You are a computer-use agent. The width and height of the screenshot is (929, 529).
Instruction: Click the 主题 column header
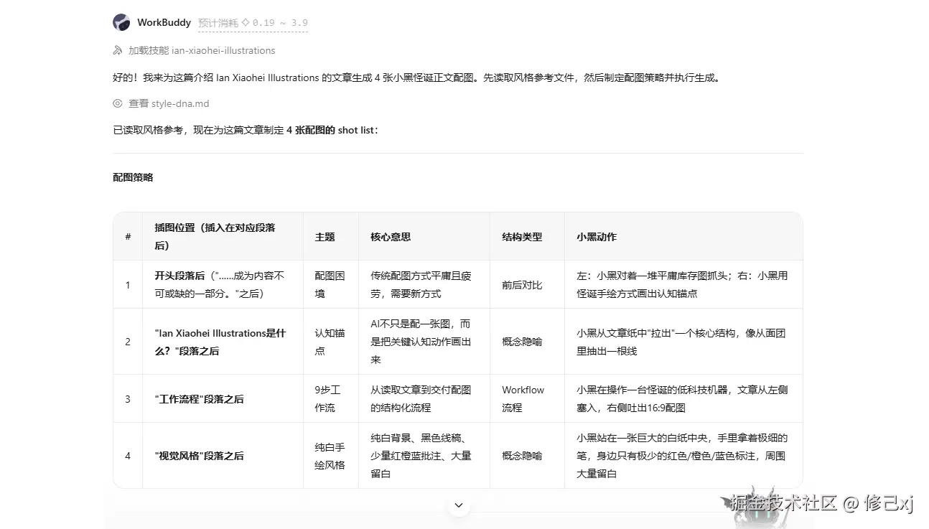click(325, 237)
